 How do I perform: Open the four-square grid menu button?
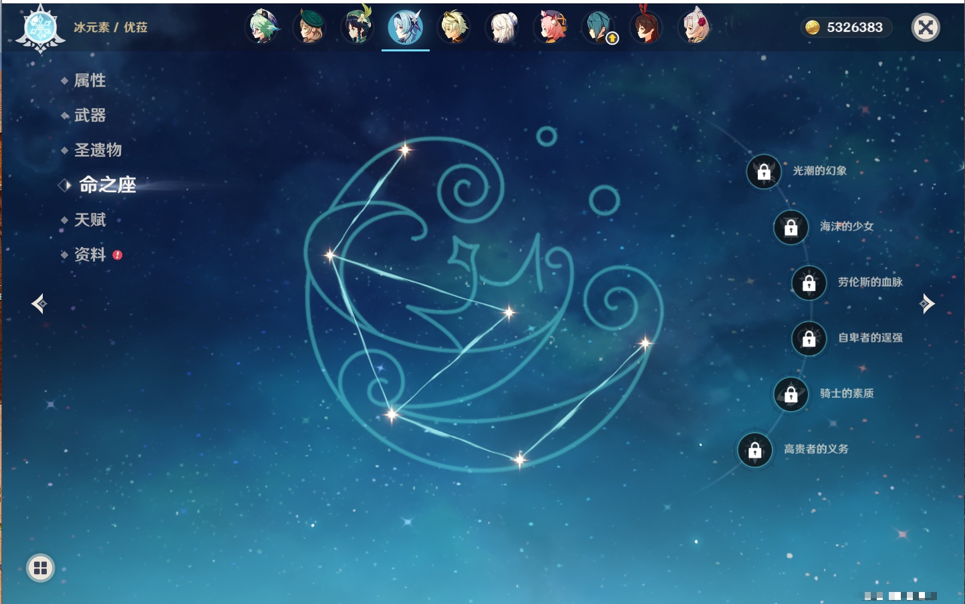[40, 568]
